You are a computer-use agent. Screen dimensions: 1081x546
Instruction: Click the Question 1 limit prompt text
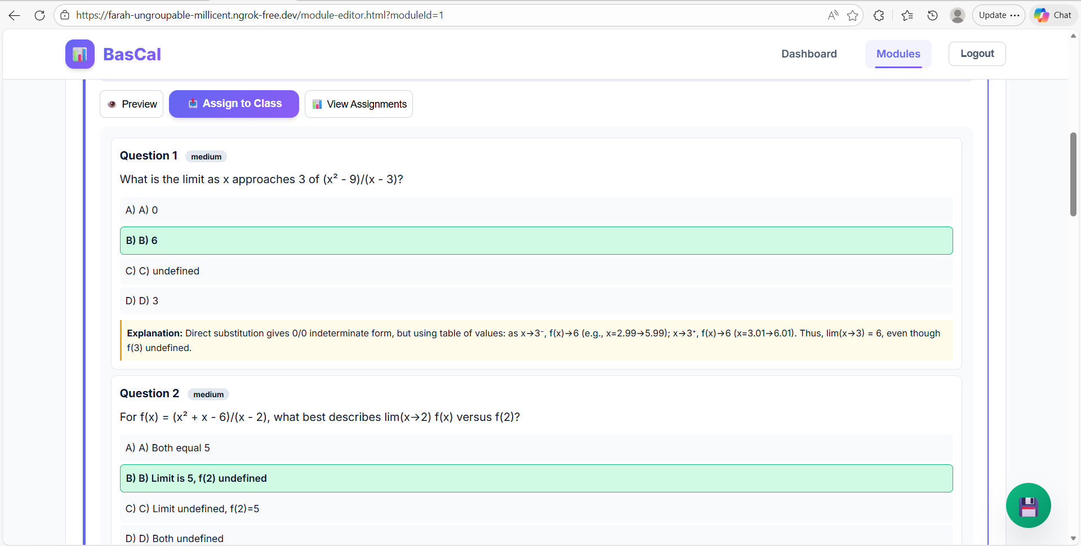click(261, 179)
